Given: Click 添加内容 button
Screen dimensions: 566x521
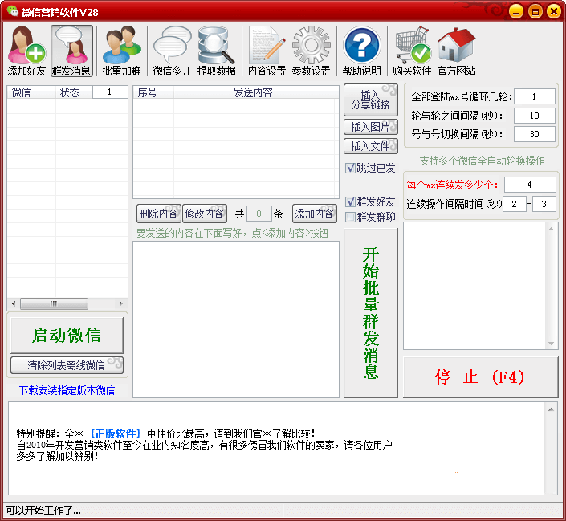Looking at the screenshot, I should (315, 214).
